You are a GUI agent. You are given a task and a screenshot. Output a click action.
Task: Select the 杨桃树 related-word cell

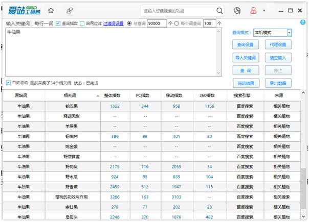(73, 136)
